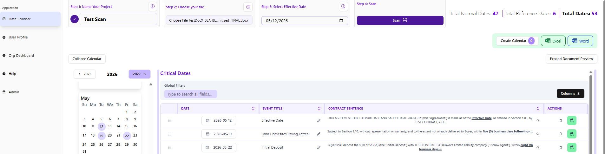Select May 22 in the calendar
The width and height of the screenshot is (605, 154).
(127, 136)
